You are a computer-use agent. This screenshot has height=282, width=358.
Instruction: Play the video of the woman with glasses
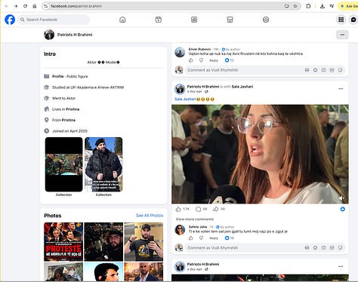point(260,154)
